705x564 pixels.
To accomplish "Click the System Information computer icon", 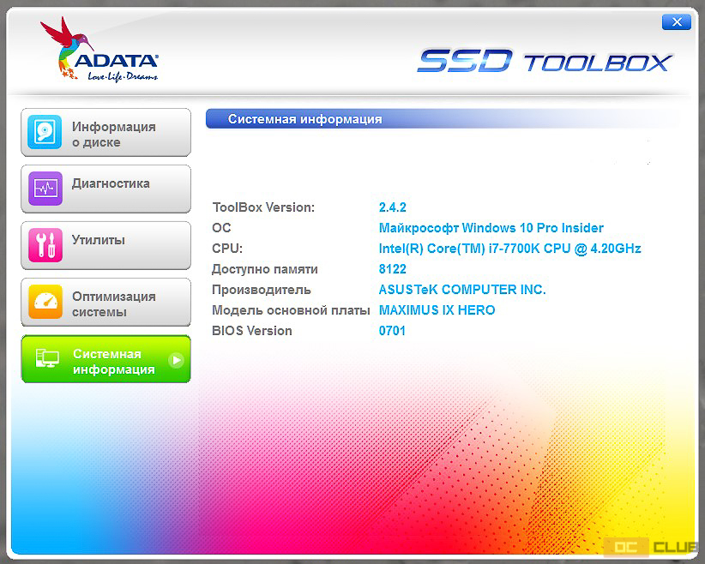I will click(47, 358).
